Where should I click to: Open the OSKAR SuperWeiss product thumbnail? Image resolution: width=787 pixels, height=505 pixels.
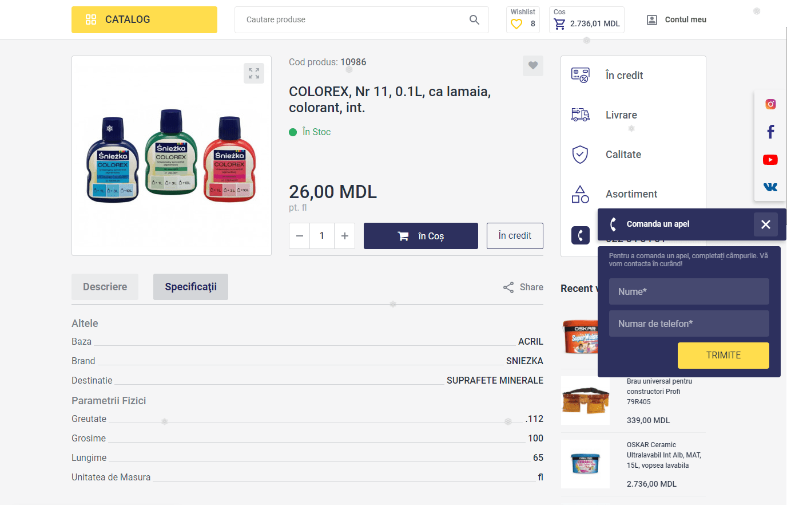[x=579, y=337]
